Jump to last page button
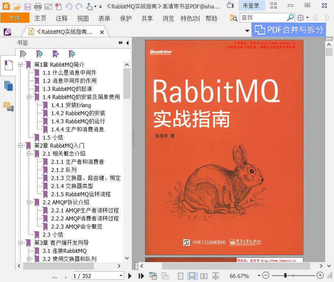The image size is (334, 282). coord(141,276)
